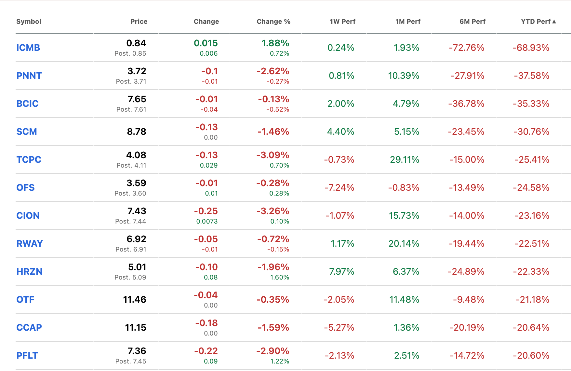This screenshot has width=571, height=371.
Task: Select the SCM ticker symbol
Action: tap(27, 131)
